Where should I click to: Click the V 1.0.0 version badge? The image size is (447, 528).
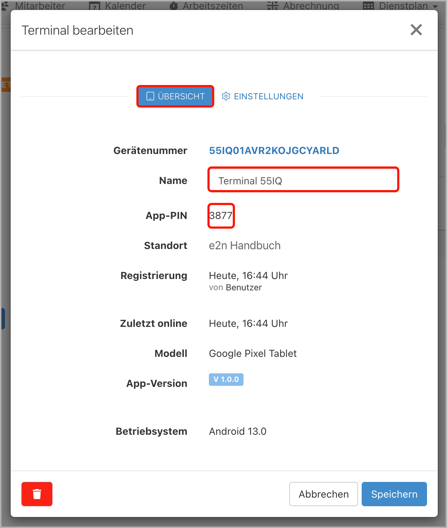[226, 379]
